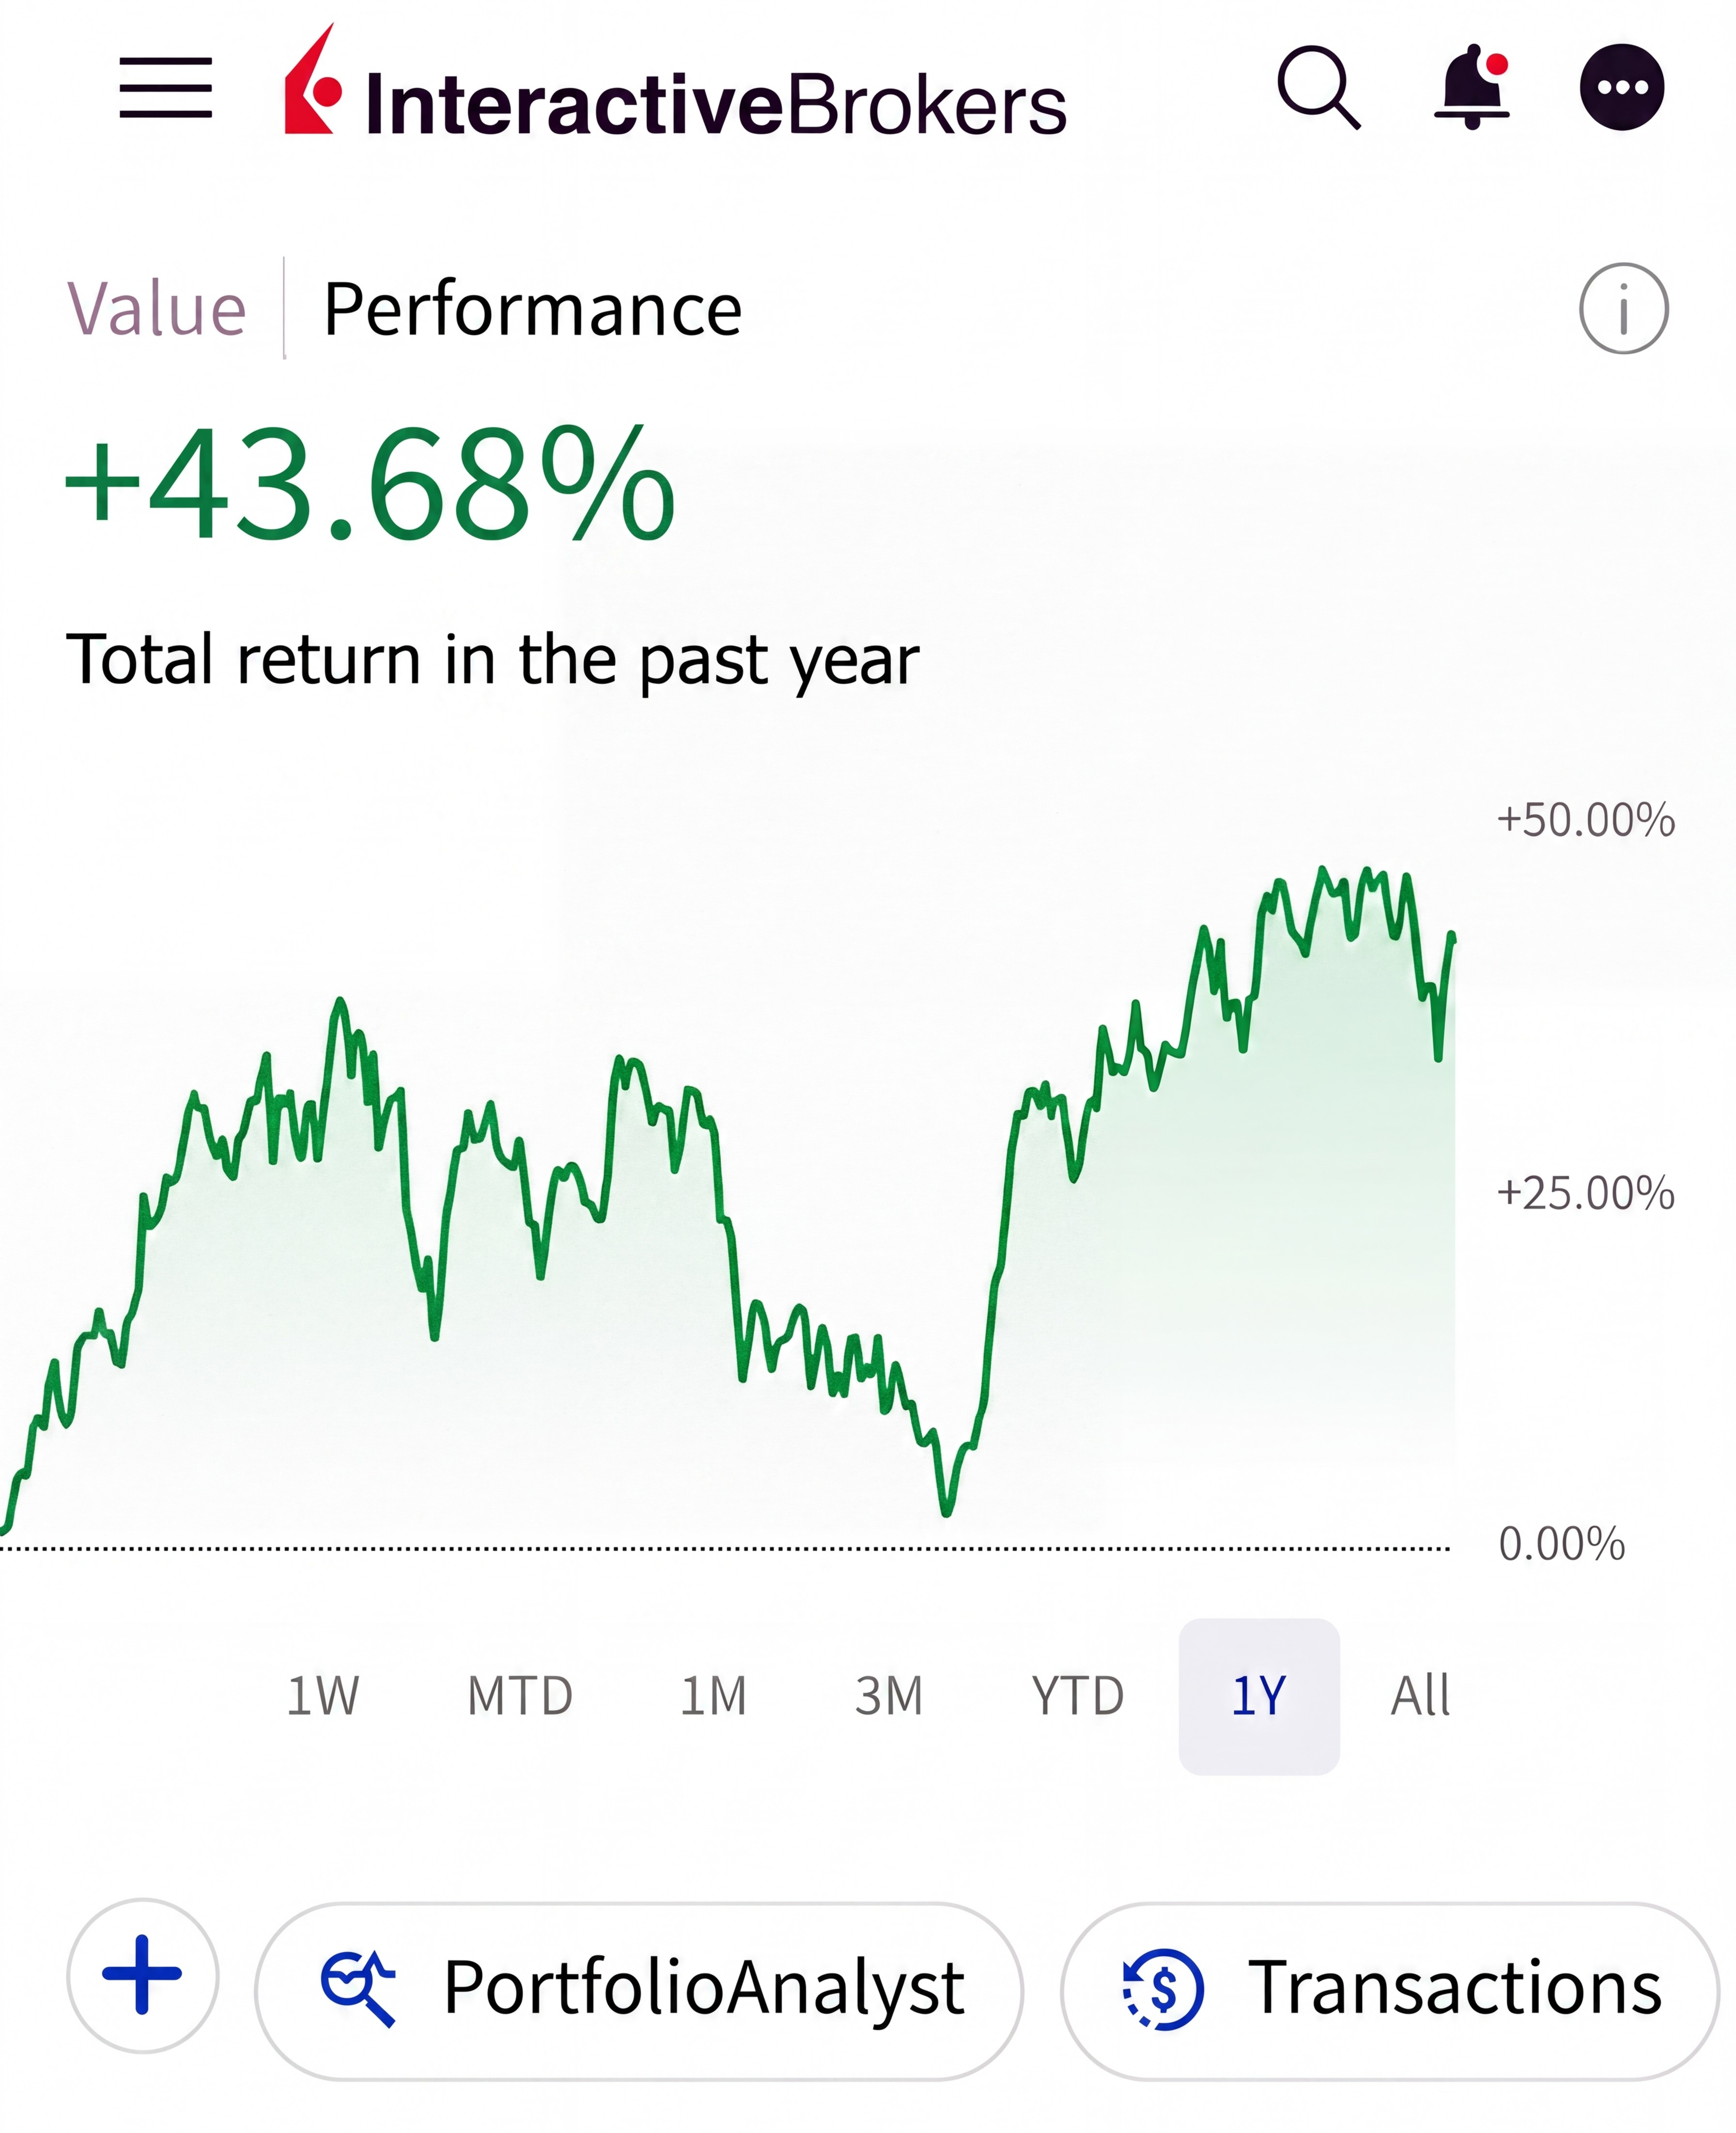Show performance info circle icon

[1623, 308]
